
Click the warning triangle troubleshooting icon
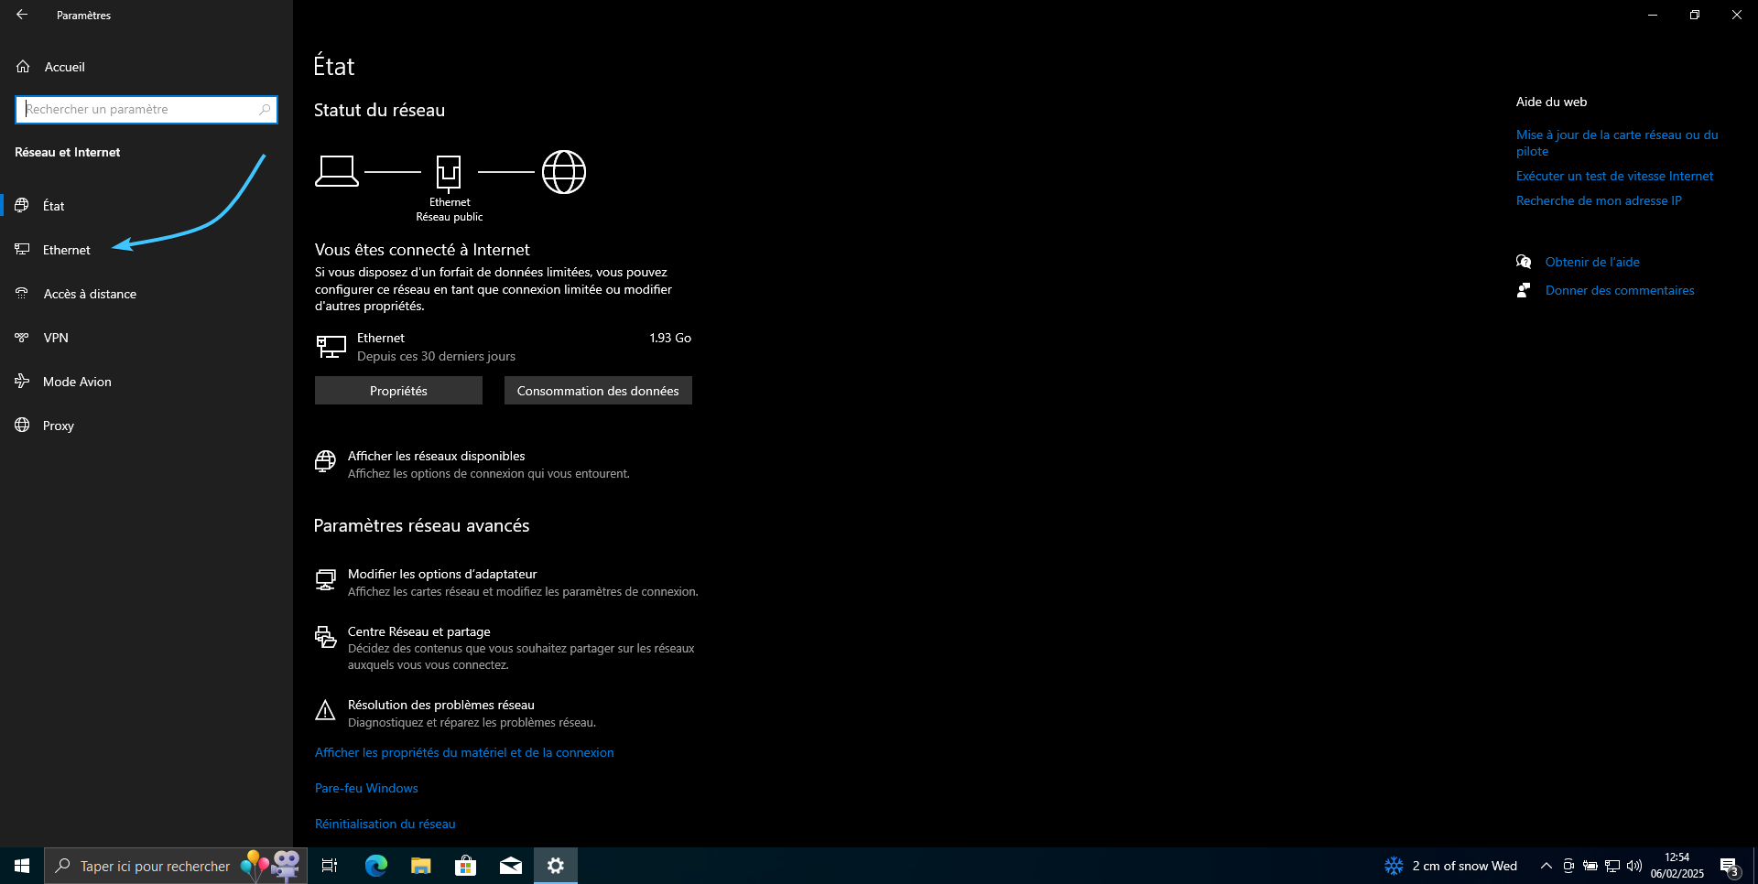[x=325, y=710]
